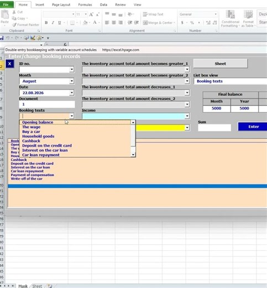Increase font size with large A

pyautogui.click(x=91, y=14)
